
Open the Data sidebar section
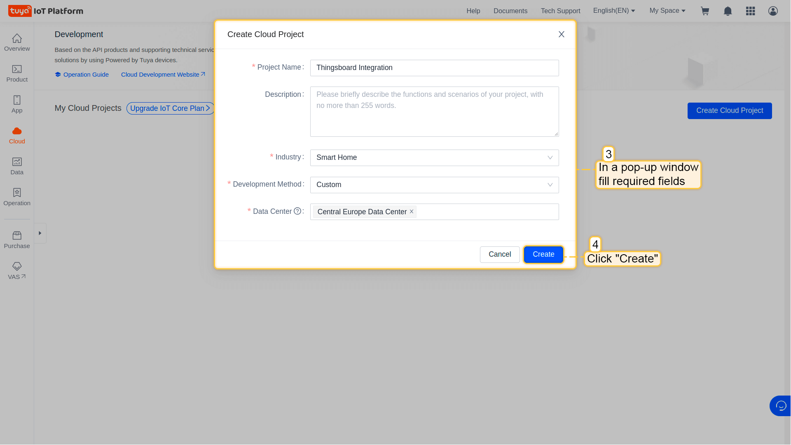(17, 166)
